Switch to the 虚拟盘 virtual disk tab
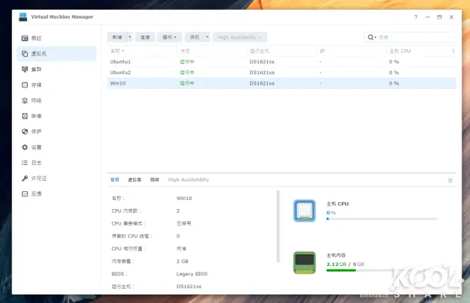The height and width of the screenshot is (303, 470). (x=135, y=180)
